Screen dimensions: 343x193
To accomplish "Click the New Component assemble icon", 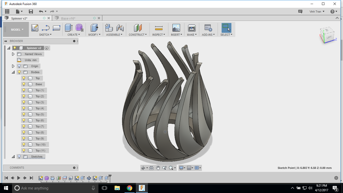I will click(x=109, y=28).
